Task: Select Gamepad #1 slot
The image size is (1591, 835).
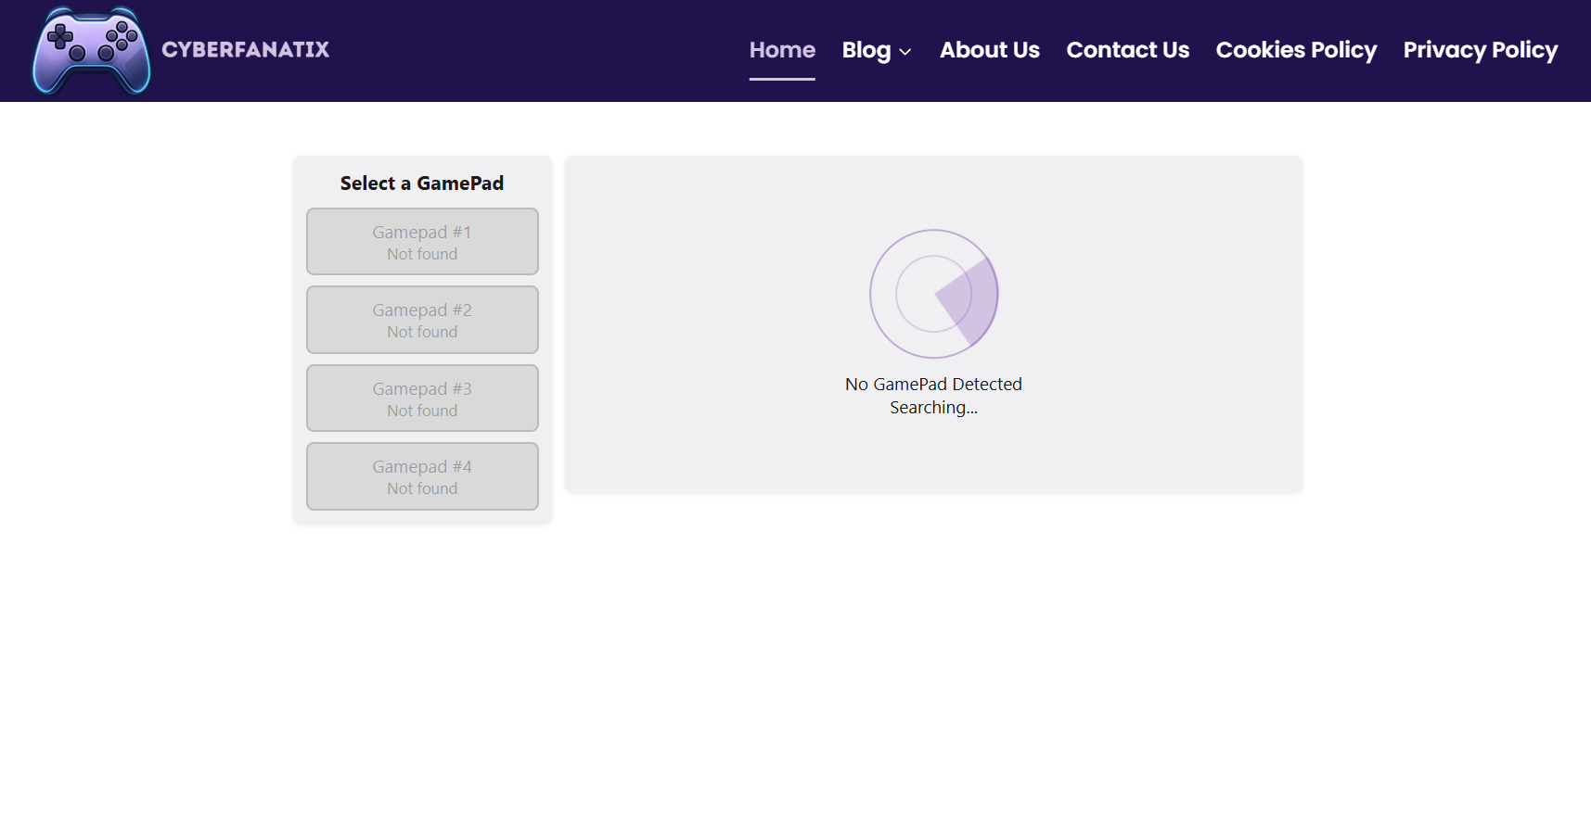Action: click(x=422, y=241)
